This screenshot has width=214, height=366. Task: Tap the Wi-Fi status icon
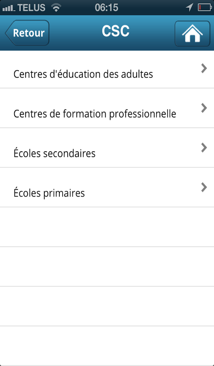(x=56, y=8)
